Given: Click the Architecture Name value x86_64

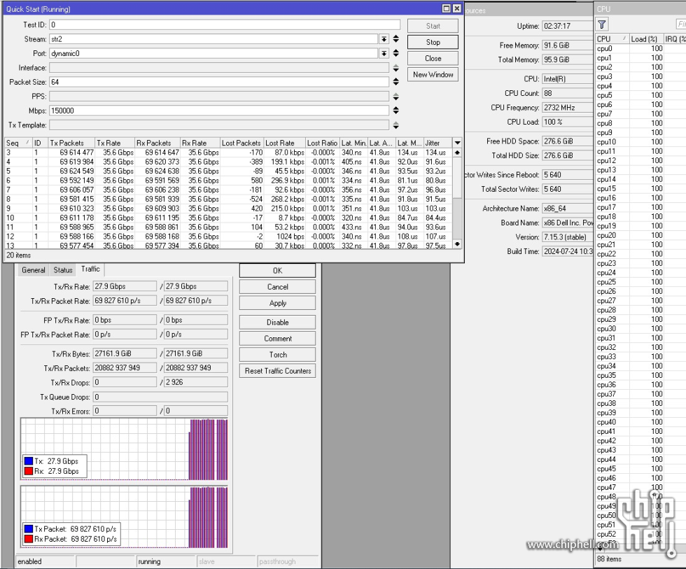Looking at the screenshot, I should click(x=568, y=208).
